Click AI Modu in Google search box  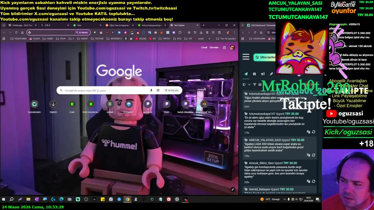[172, 90]
